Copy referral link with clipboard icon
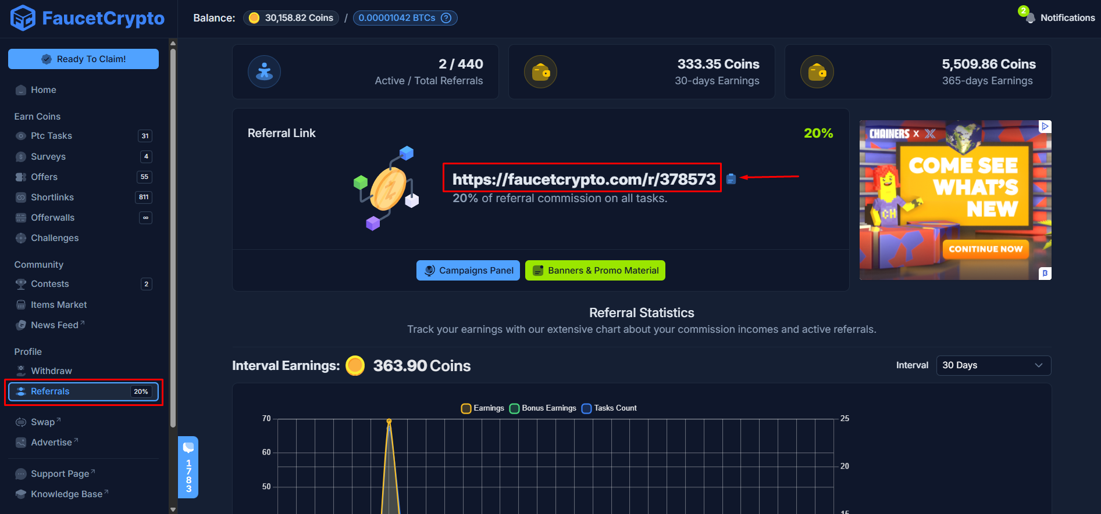This screenshot has height=514, width=1101. [x=731, y=179]
